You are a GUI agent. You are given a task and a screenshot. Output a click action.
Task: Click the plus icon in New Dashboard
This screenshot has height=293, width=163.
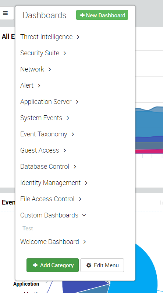(x=82, y=15)
